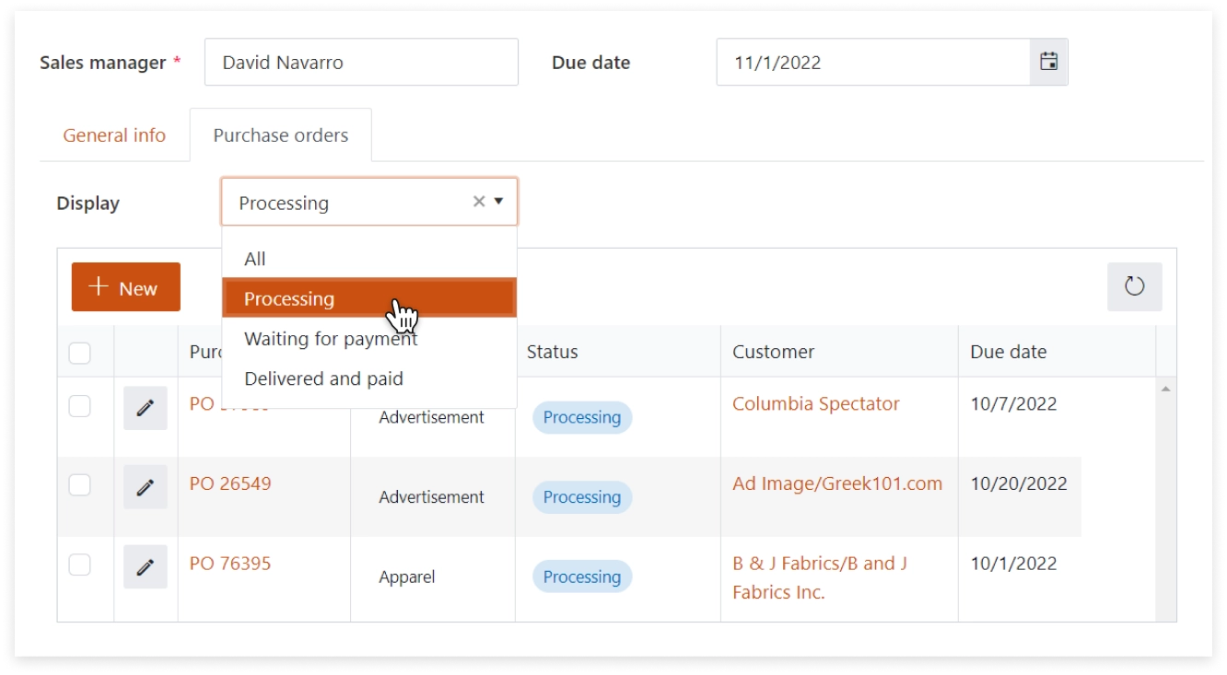Edit PO 26549 using its pencil icon
This screenshot has height=675, width=1227.
(145, 487)
